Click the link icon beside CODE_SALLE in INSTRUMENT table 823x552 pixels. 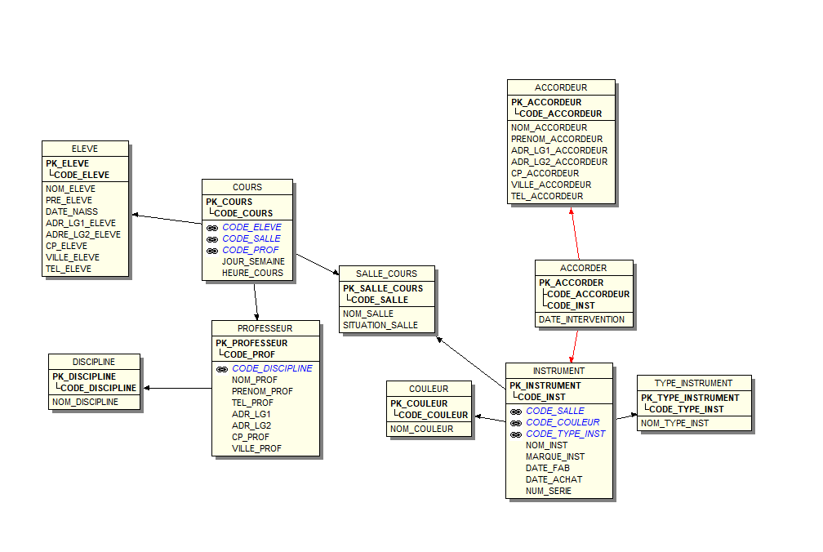515,411
